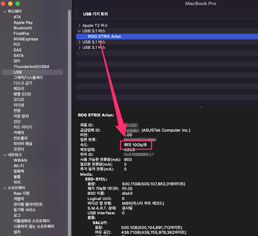Click the MBR(마스터 부트 레코드) value
The image size is (258, 236).
pyautogui.click(x=143, y=203)
